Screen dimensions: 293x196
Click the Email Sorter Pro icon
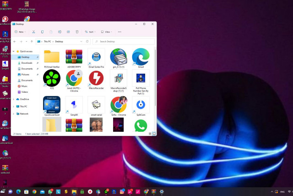click(x=96, y=58)
